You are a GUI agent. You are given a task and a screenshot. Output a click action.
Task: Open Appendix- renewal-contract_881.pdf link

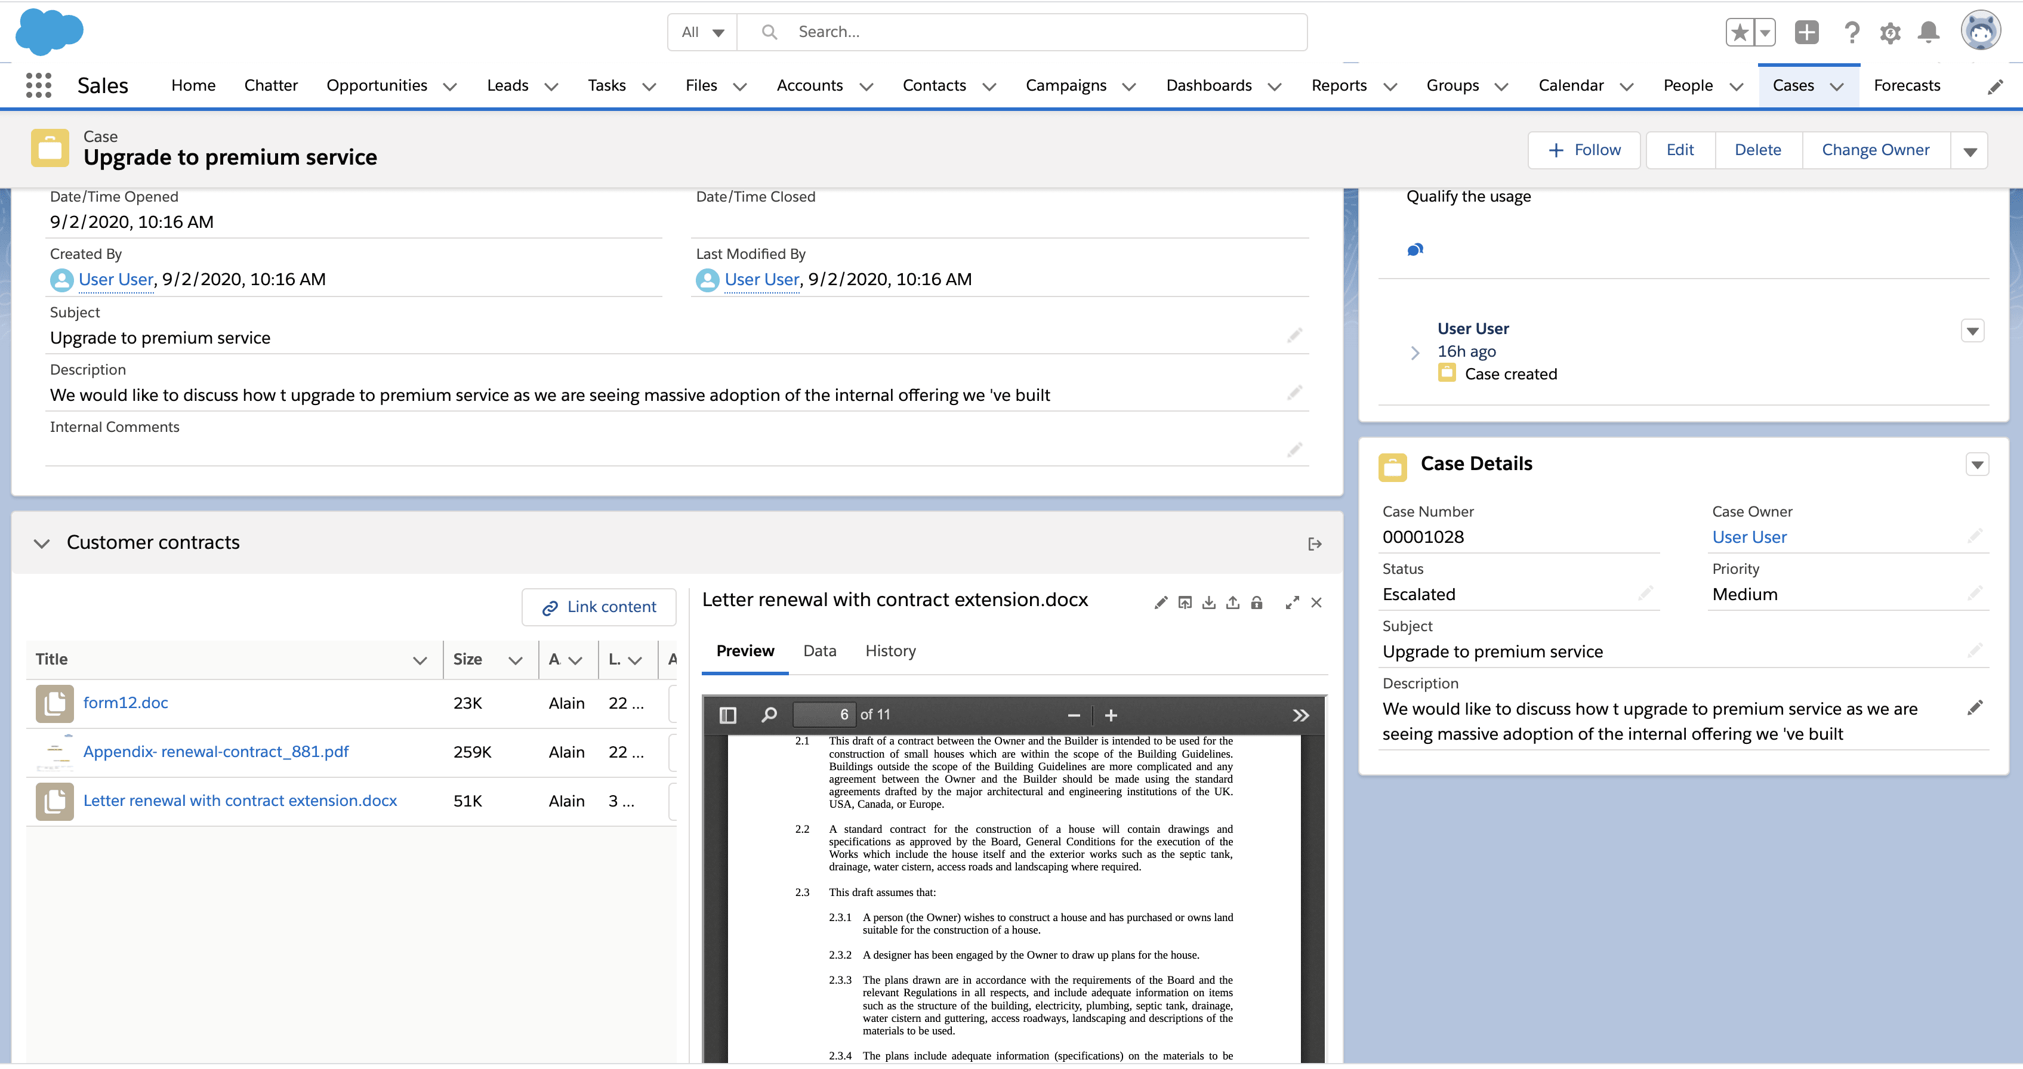point(215,752)
